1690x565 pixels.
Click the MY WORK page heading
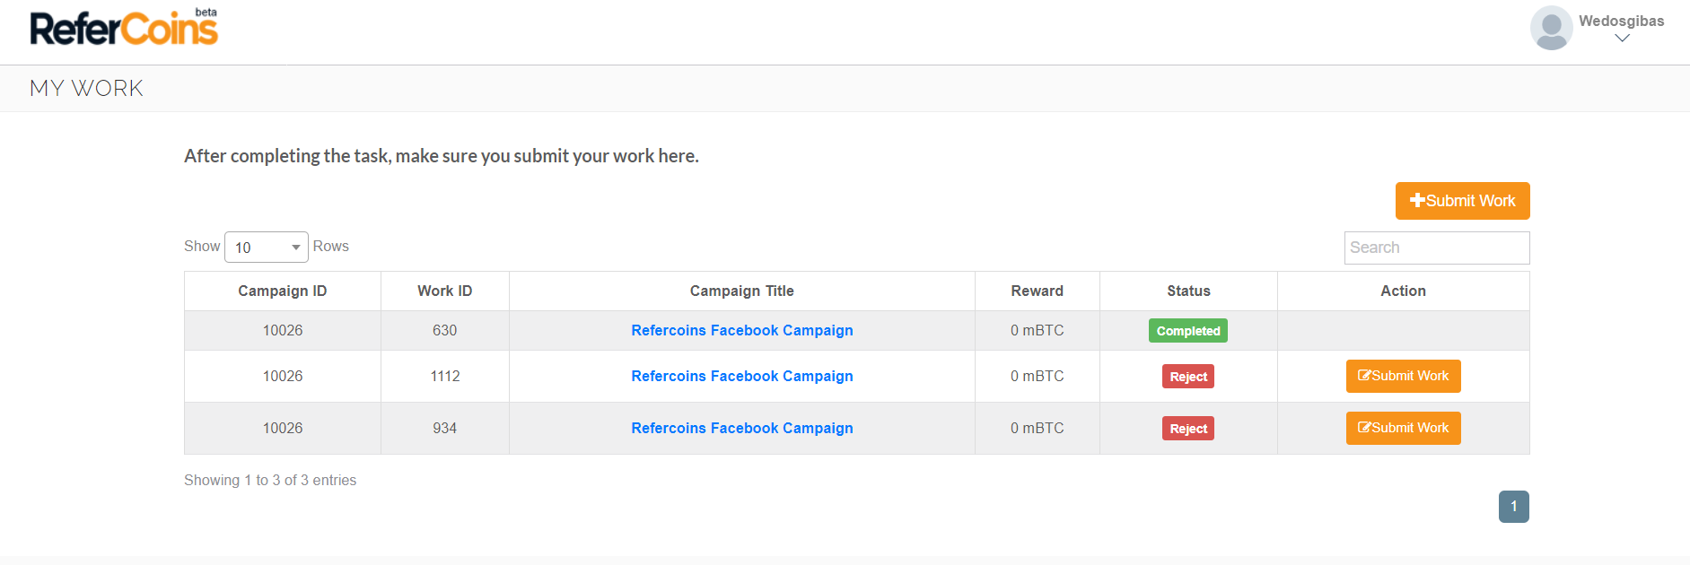[x=86, y=88]
